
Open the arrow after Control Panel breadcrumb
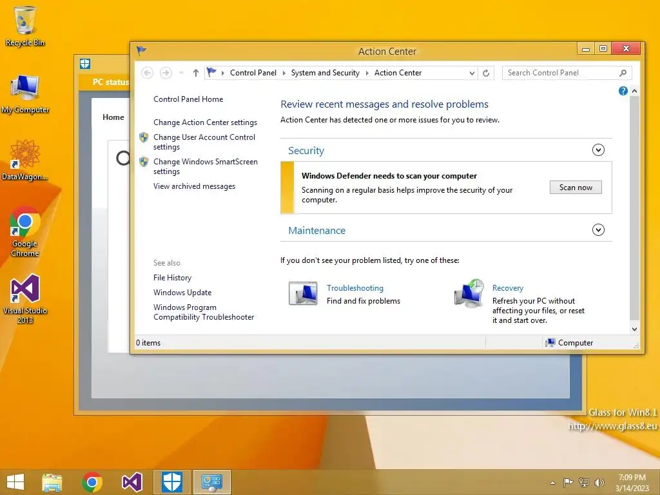coord(284,73)
